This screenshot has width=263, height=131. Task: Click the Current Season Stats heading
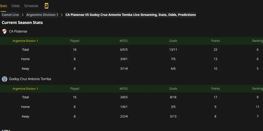tap(22, 23)
